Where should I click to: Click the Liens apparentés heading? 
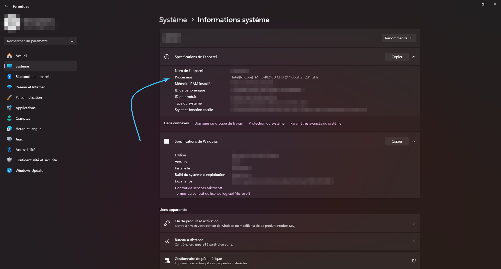[173, 210]
